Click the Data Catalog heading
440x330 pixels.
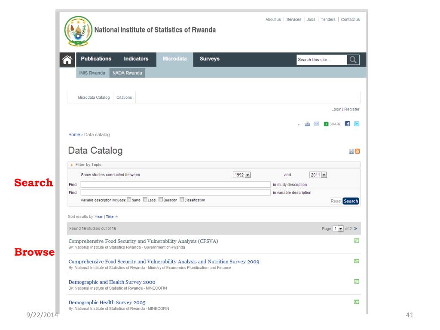[95, 150]
